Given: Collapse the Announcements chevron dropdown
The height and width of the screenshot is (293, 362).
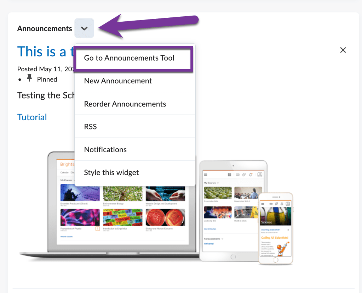Looking at the screenshot, I should click(x=84, y=28).
